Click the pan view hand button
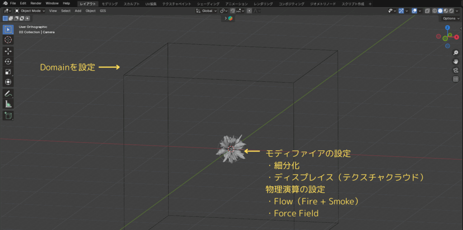 (x=456, y=61)
